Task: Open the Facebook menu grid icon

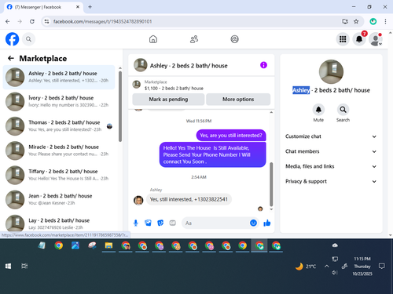Action: point(343,39)
